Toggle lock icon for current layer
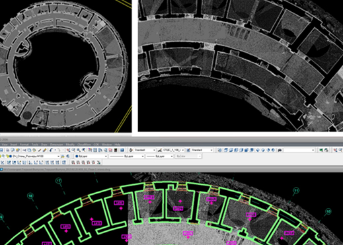343x245 pixels. tap(7, 156)
